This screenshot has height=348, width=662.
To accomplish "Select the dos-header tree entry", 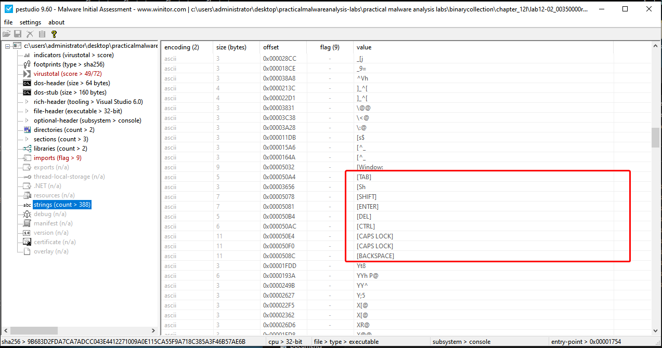I will (72, 83).
